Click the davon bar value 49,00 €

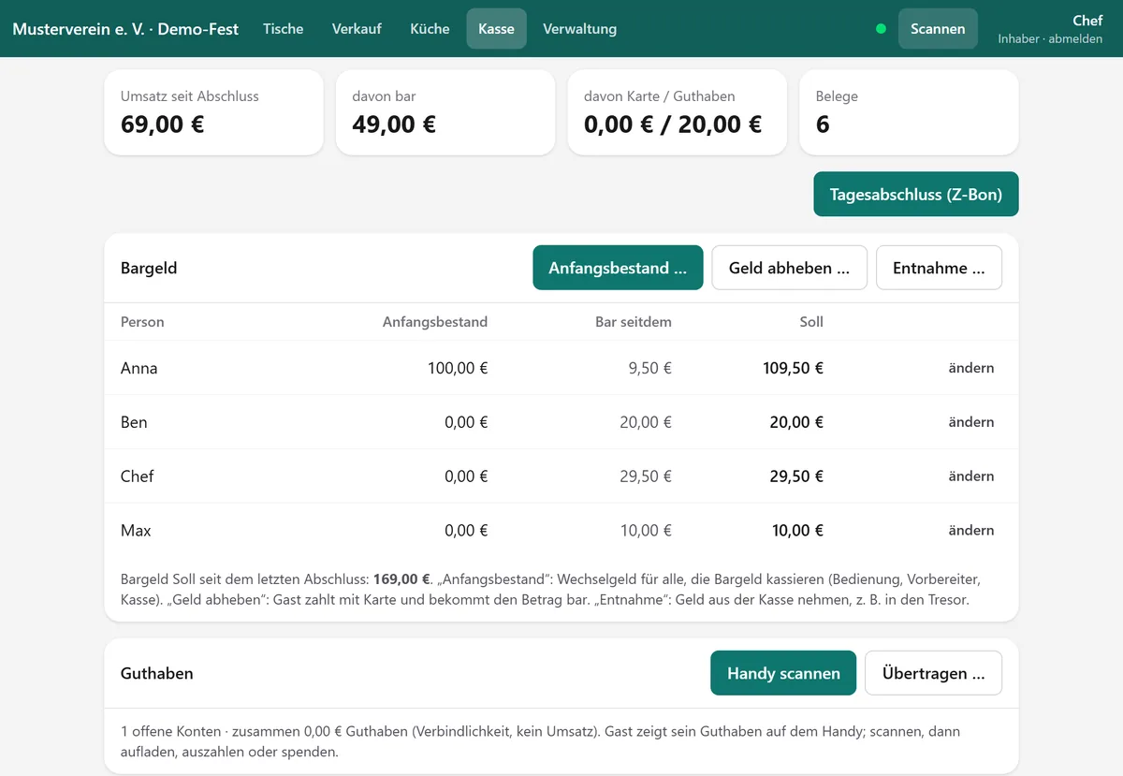click(x=394, y=124)
